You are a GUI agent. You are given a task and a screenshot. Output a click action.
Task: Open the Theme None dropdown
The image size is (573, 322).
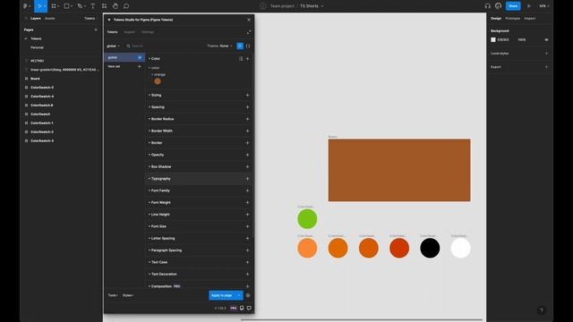[x=219, y=46]
